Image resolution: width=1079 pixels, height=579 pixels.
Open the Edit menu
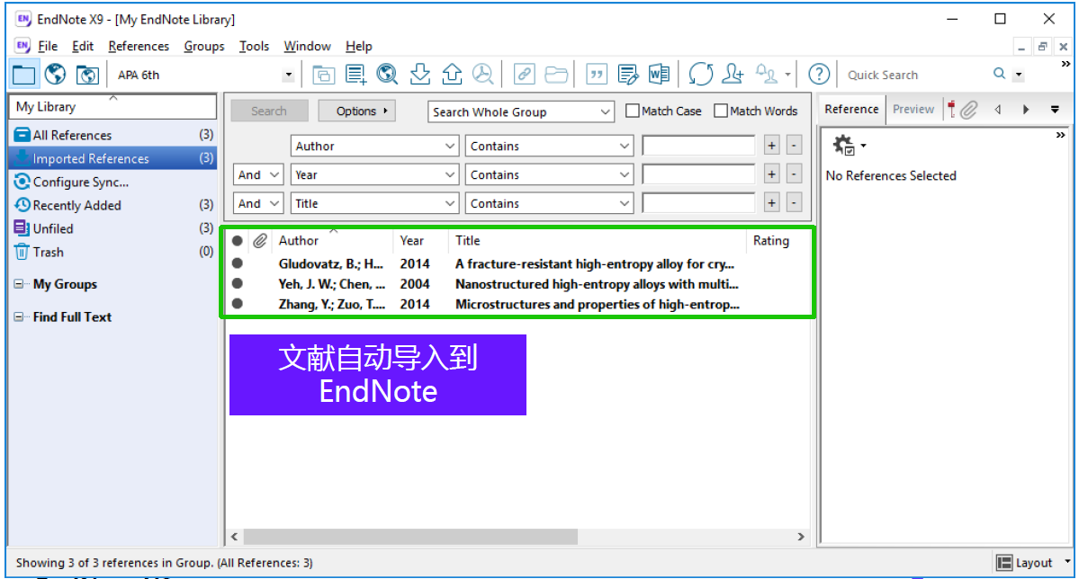click(83, 46)
